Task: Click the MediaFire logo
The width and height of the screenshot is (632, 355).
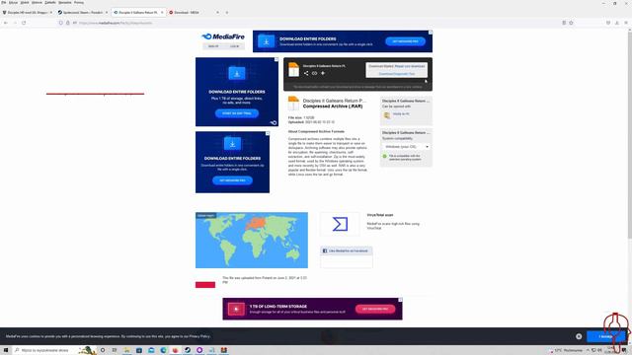Action: click(223, 36)
